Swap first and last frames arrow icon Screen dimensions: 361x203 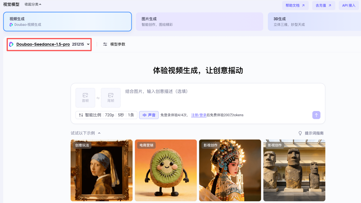98,98
